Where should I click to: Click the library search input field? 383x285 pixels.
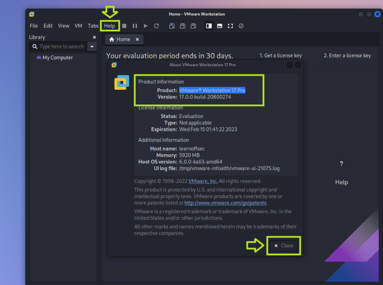pyautogui.click(x=61, y=47)
